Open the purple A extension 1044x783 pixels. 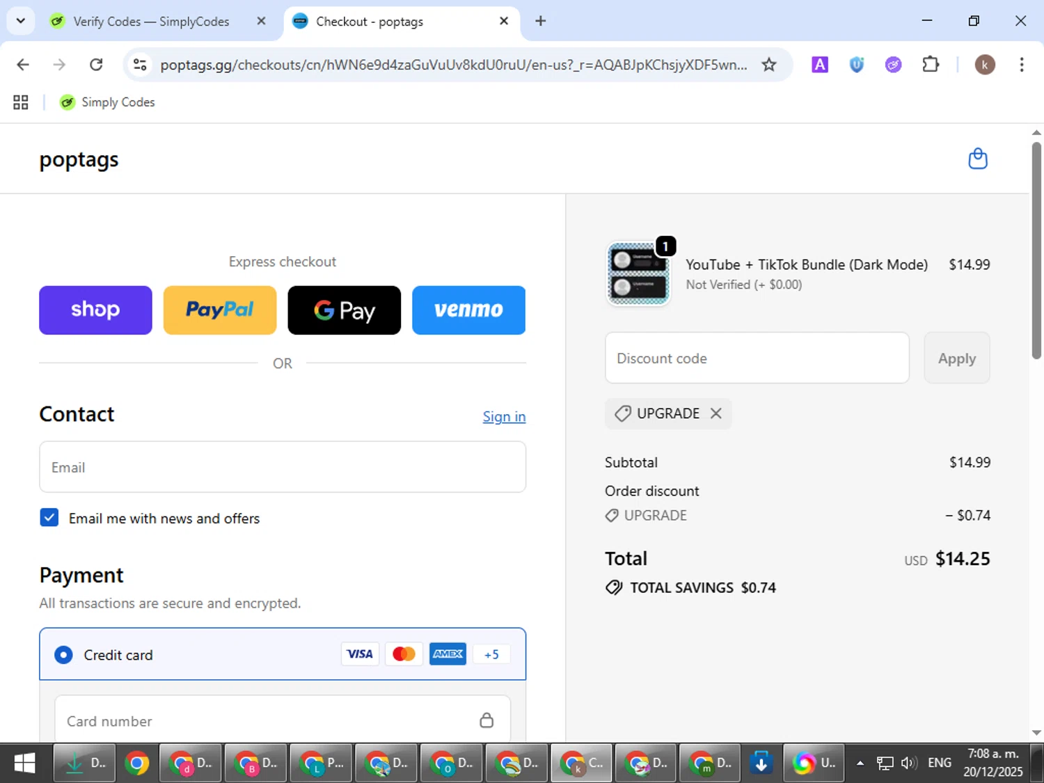pos(820,65)
